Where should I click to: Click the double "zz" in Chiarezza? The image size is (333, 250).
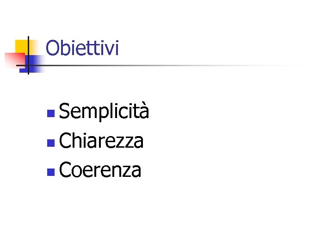pos(127,142)
